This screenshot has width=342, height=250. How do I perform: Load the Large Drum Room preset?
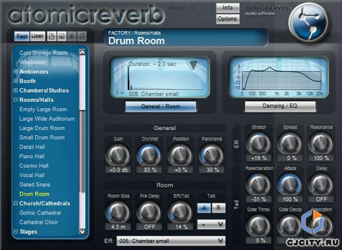tap(42, 128)
